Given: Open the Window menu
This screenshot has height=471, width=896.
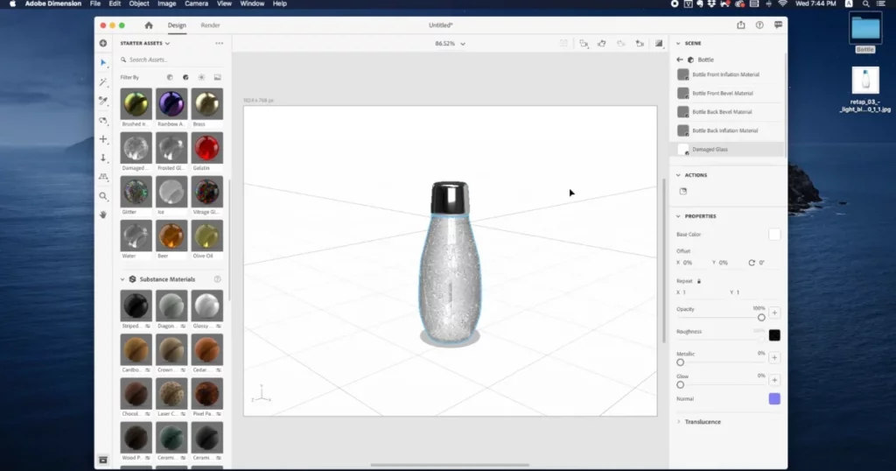Looking at the screenshot, I should click(x=252, y=4).
